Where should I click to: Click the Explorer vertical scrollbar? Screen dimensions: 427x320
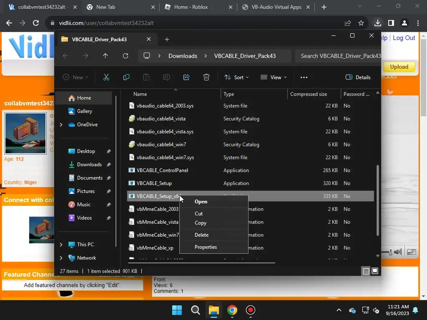tap(378, 200)
